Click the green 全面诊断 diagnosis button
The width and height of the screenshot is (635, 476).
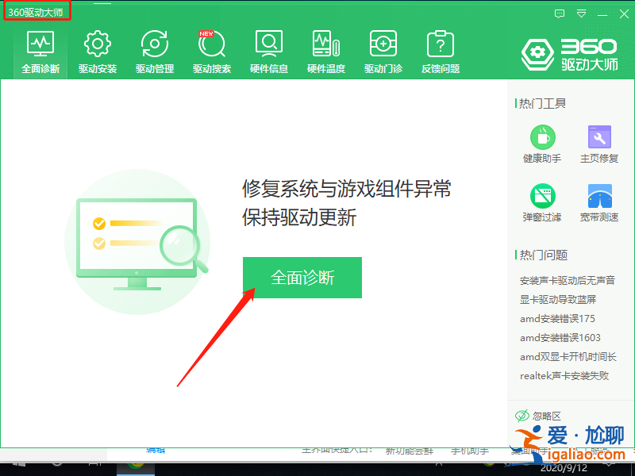tap(302, 278)
